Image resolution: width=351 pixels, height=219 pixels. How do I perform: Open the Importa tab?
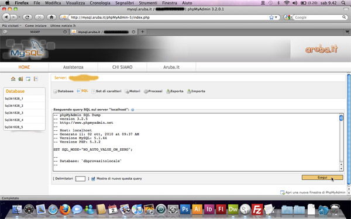pyautogui.click(x=196, y=91)
